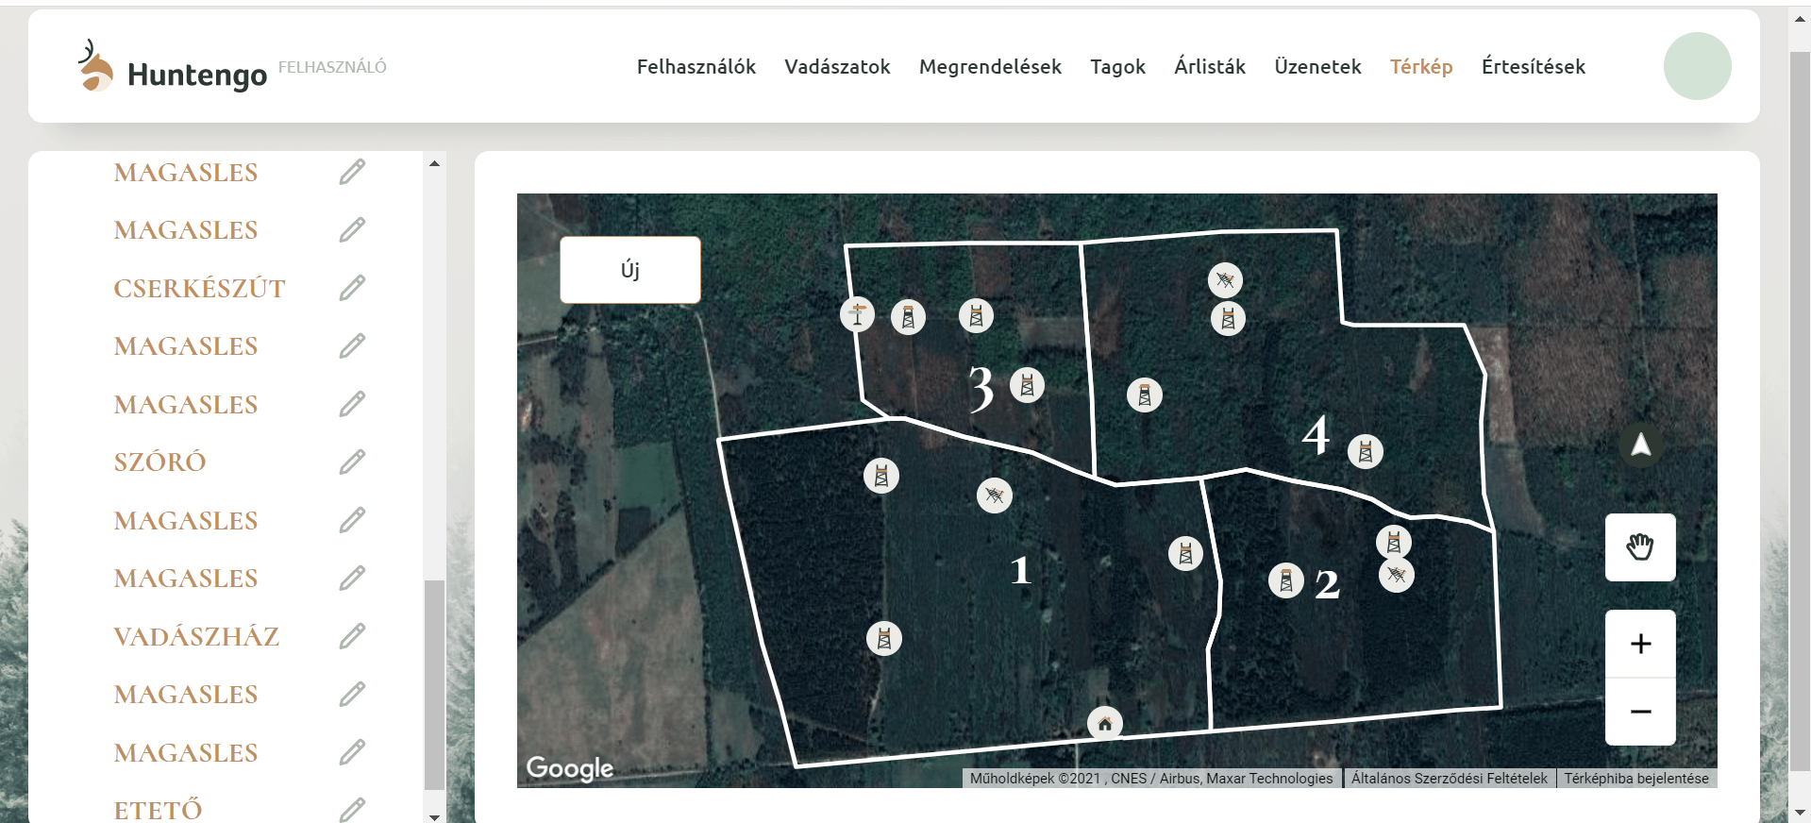Screen dimensions: 1811x823
Task: Click the Huntengo deer logo
Action: pos(95,66)
